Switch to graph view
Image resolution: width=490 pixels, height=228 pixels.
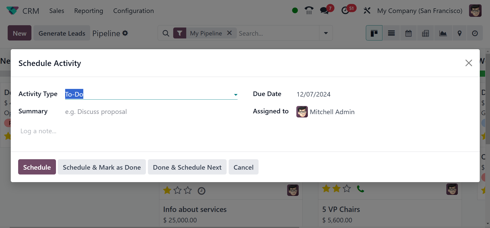tap(443, 33)
